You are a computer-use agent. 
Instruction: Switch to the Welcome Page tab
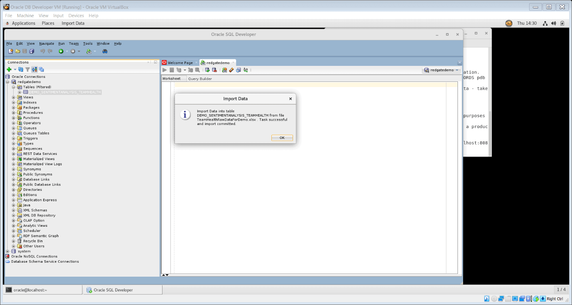pos(179,63)
